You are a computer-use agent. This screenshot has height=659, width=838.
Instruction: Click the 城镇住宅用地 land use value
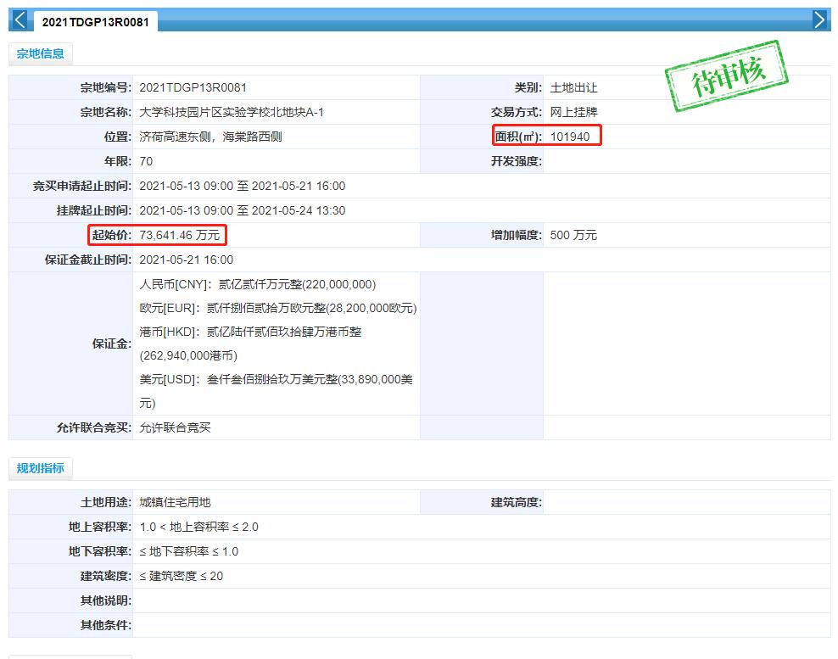point(175,502)
